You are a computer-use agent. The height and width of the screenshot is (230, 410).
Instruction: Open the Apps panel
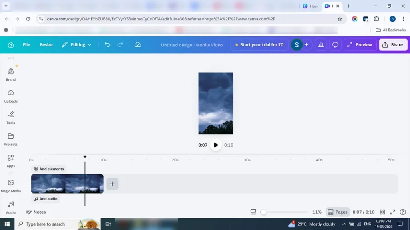pos(10,160)
